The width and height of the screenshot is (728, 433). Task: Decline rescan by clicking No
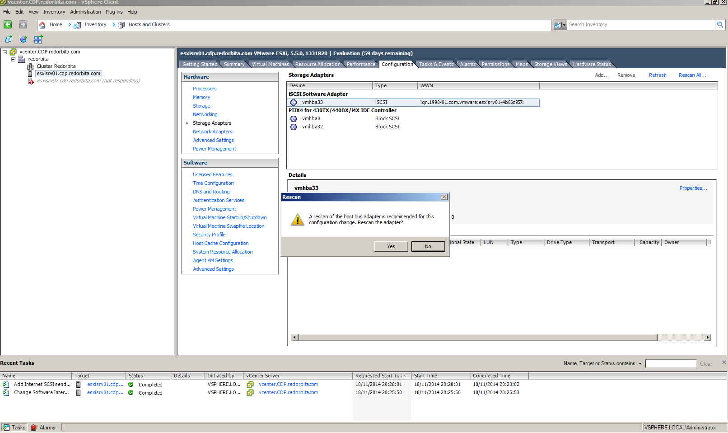pos(428,246)
